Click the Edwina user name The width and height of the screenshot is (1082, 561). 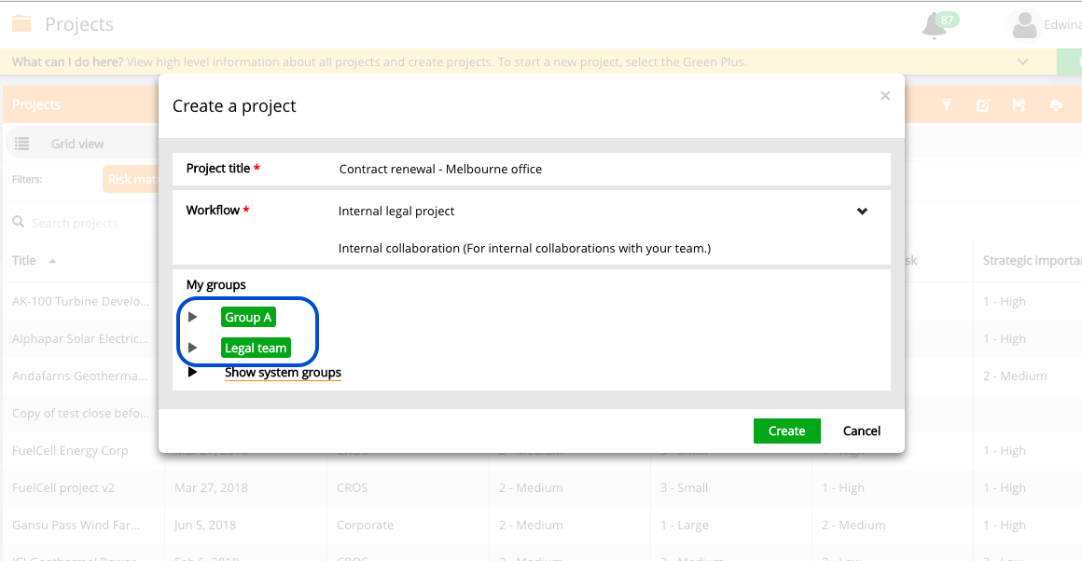[x=1062, y=25]
